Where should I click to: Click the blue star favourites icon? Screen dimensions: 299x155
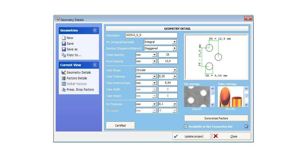pos(246,126)
